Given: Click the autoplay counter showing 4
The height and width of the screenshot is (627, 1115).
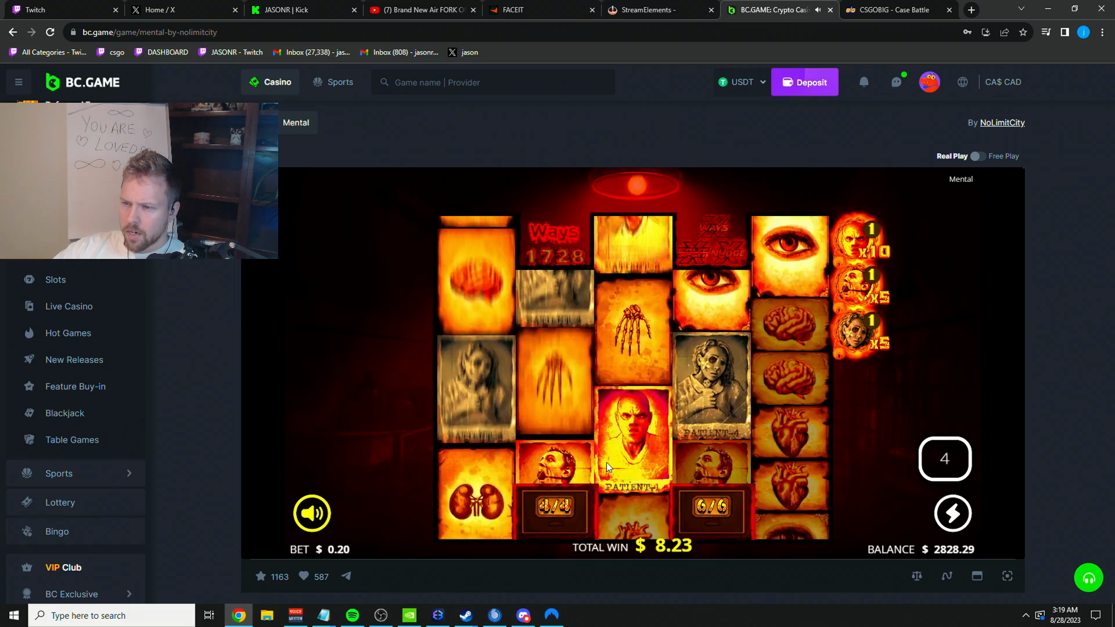Looking at the screenshot, I should coord(945,459).
